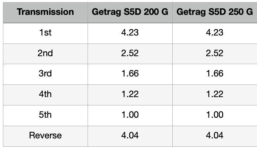Click the 5th gear 1.00 for S5D 200 G

130,115
